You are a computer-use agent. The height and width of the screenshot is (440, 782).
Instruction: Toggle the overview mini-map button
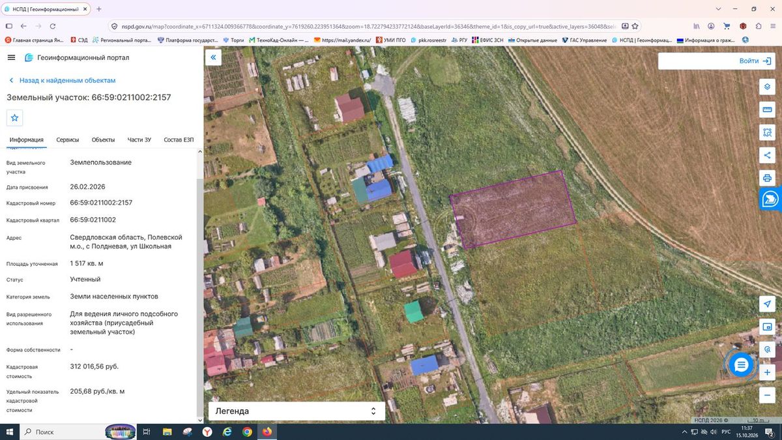point(767,327)
